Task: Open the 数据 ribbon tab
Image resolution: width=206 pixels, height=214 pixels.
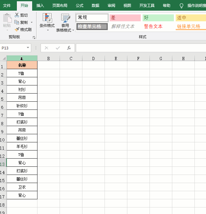Action: [96, 6]
